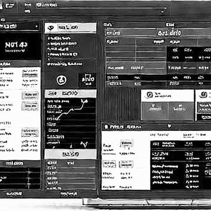
Task: Click the bird-shaped icon in the lower panel header
Action: pos(169,126)
